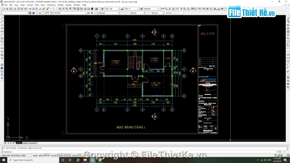Viewport: 290px width, 163px height.
Task: Click the Cut icon
Action: pyautogui.click(x=29, y=9)
